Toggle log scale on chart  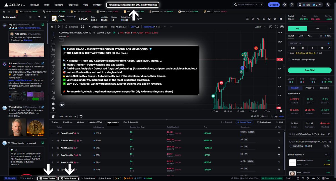click(x=276, y=116)
